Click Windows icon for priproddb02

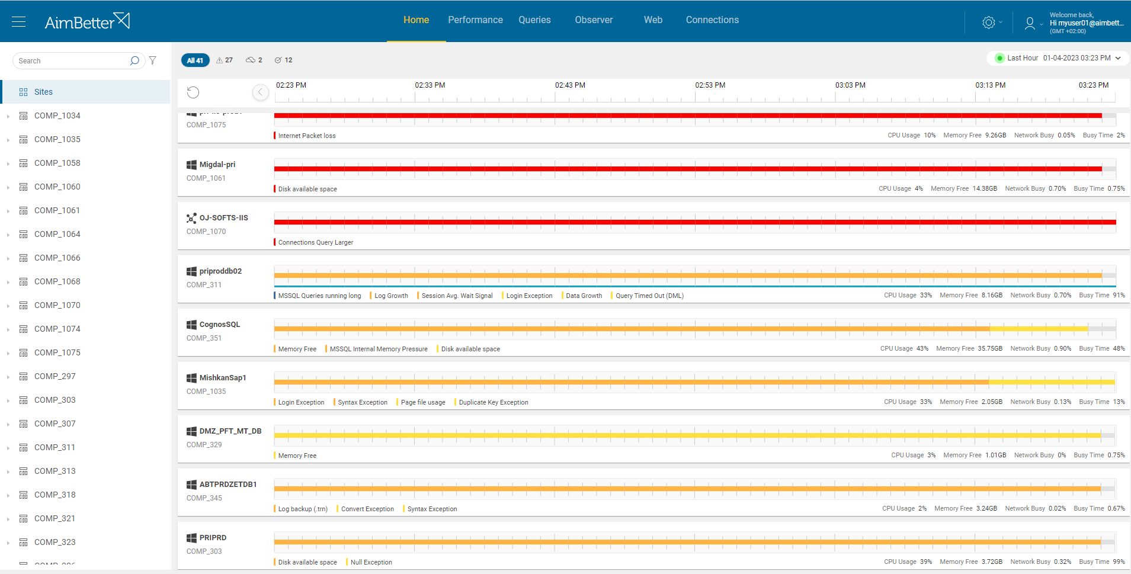coord(191,271)
